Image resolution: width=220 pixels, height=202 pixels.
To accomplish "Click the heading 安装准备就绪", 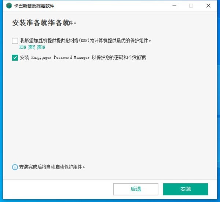I will coord(44,23).
